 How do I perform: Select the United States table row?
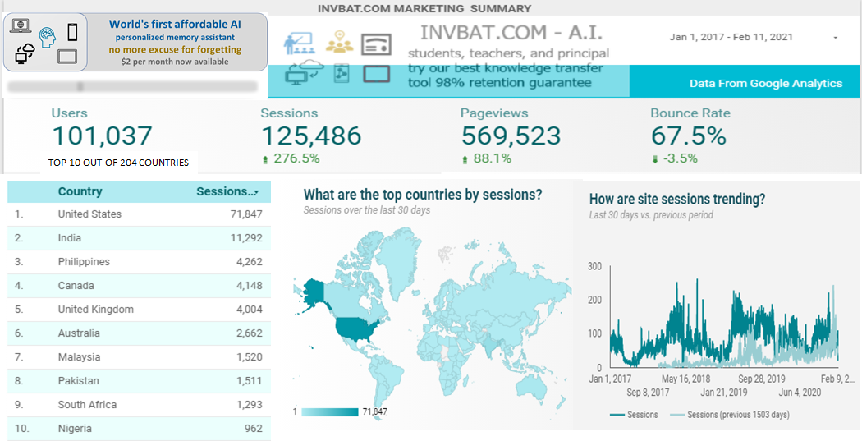coord(139,214)
